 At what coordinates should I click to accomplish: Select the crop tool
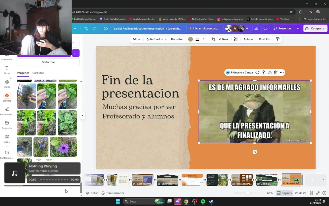[213, 39]
